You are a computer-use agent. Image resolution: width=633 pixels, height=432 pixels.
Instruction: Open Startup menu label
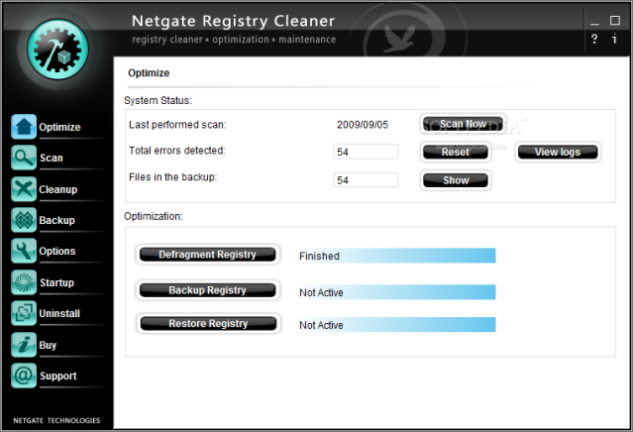point(56,282)
